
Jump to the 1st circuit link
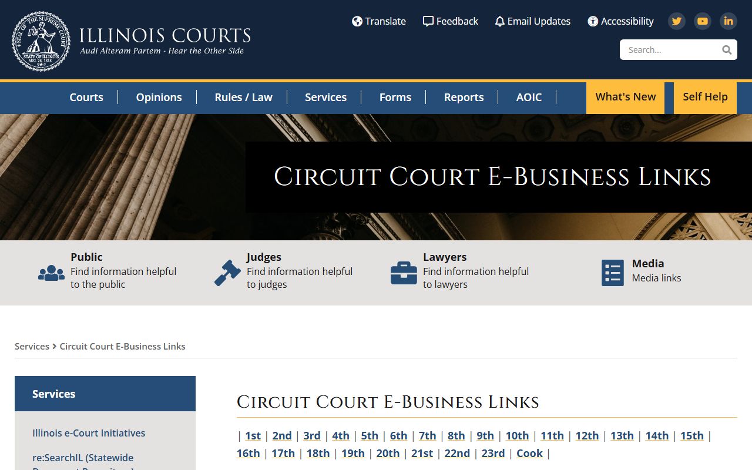pyautogui.click(x=253, y=436)
